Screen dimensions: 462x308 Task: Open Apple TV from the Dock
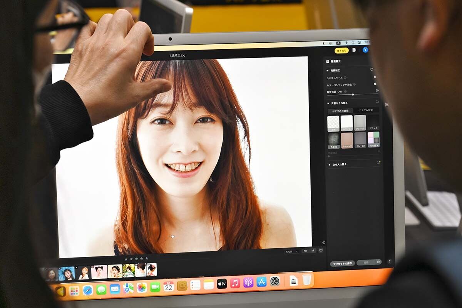pyautogui.click(x=222, y=284)
